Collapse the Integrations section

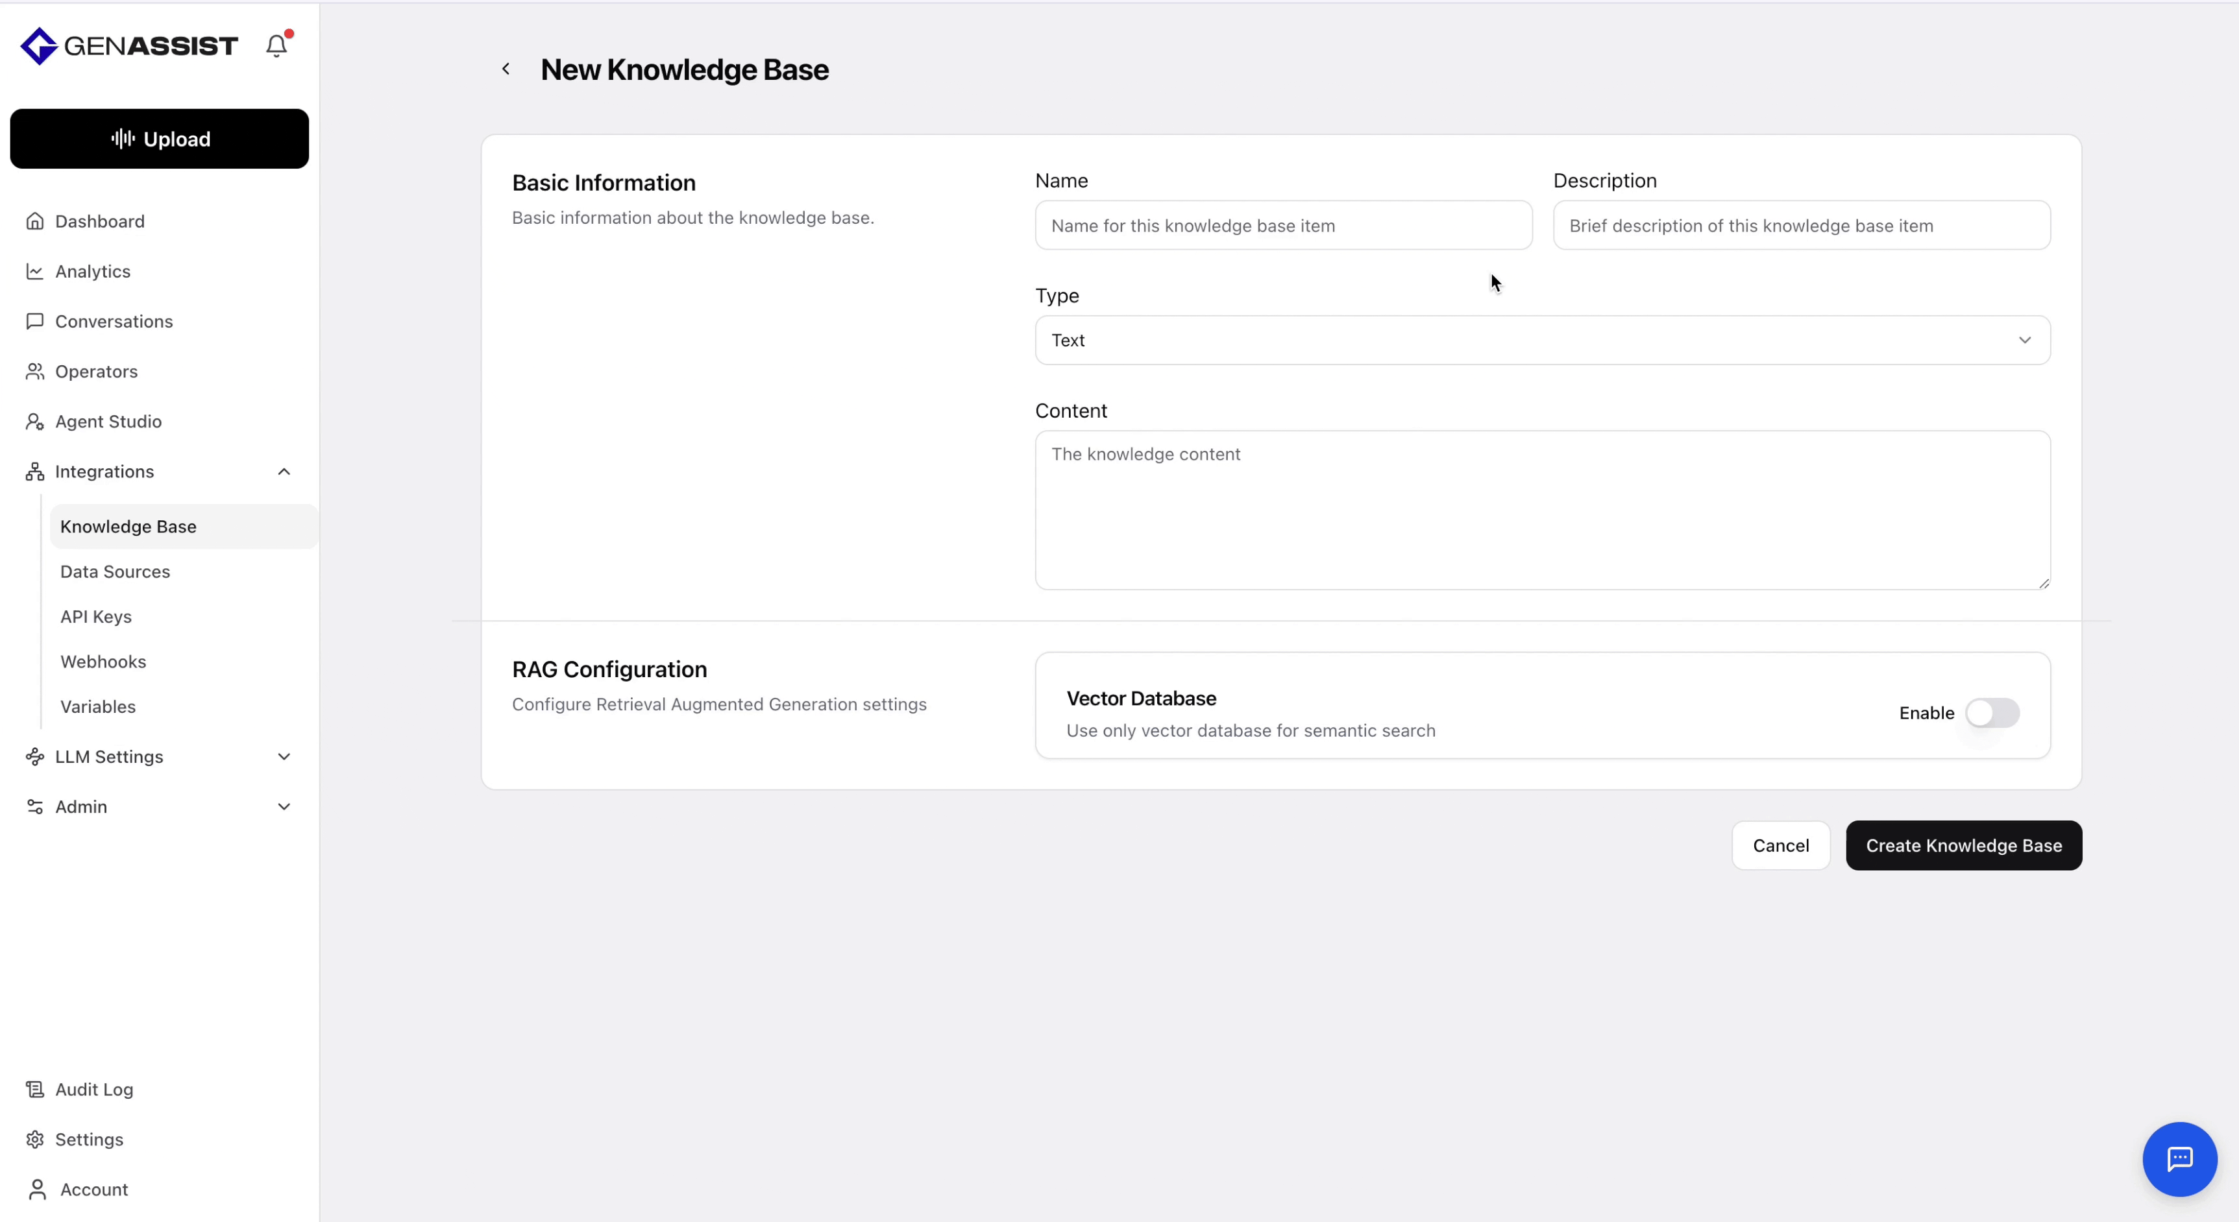click(x=284, y=472)
